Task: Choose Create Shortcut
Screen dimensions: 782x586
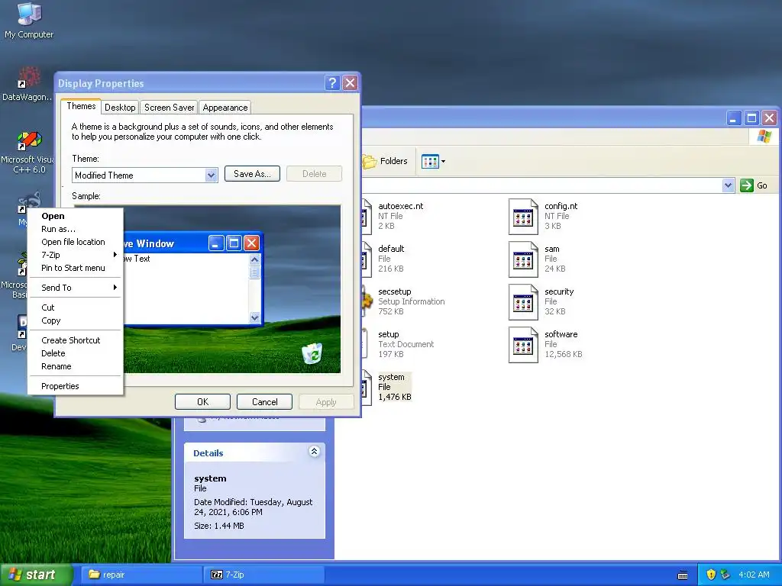Action: [75, 340]
